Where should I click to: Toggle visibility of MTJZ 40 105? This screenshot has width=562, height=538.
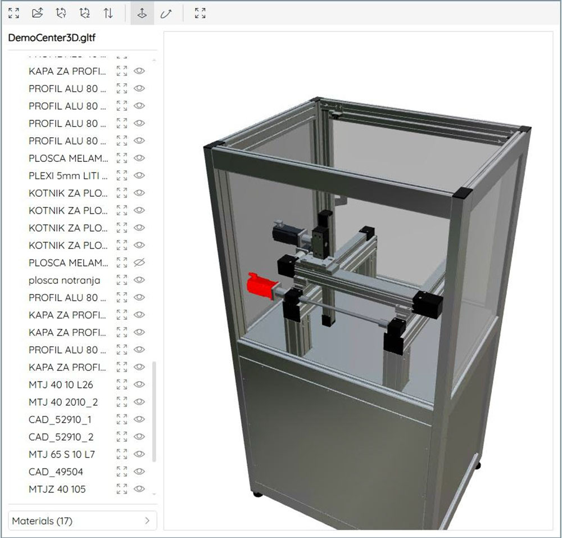pos(139,489)
